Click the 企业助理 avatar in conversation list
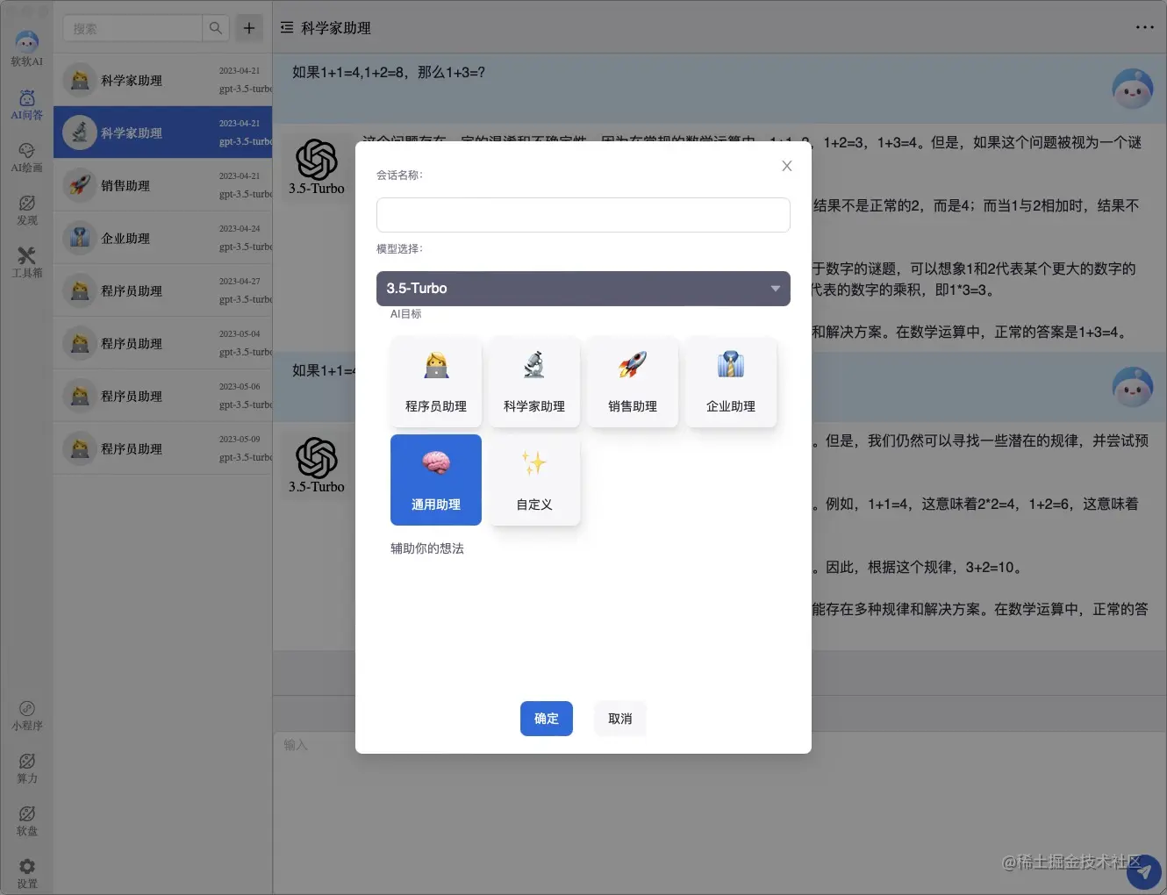 [80, 238]
